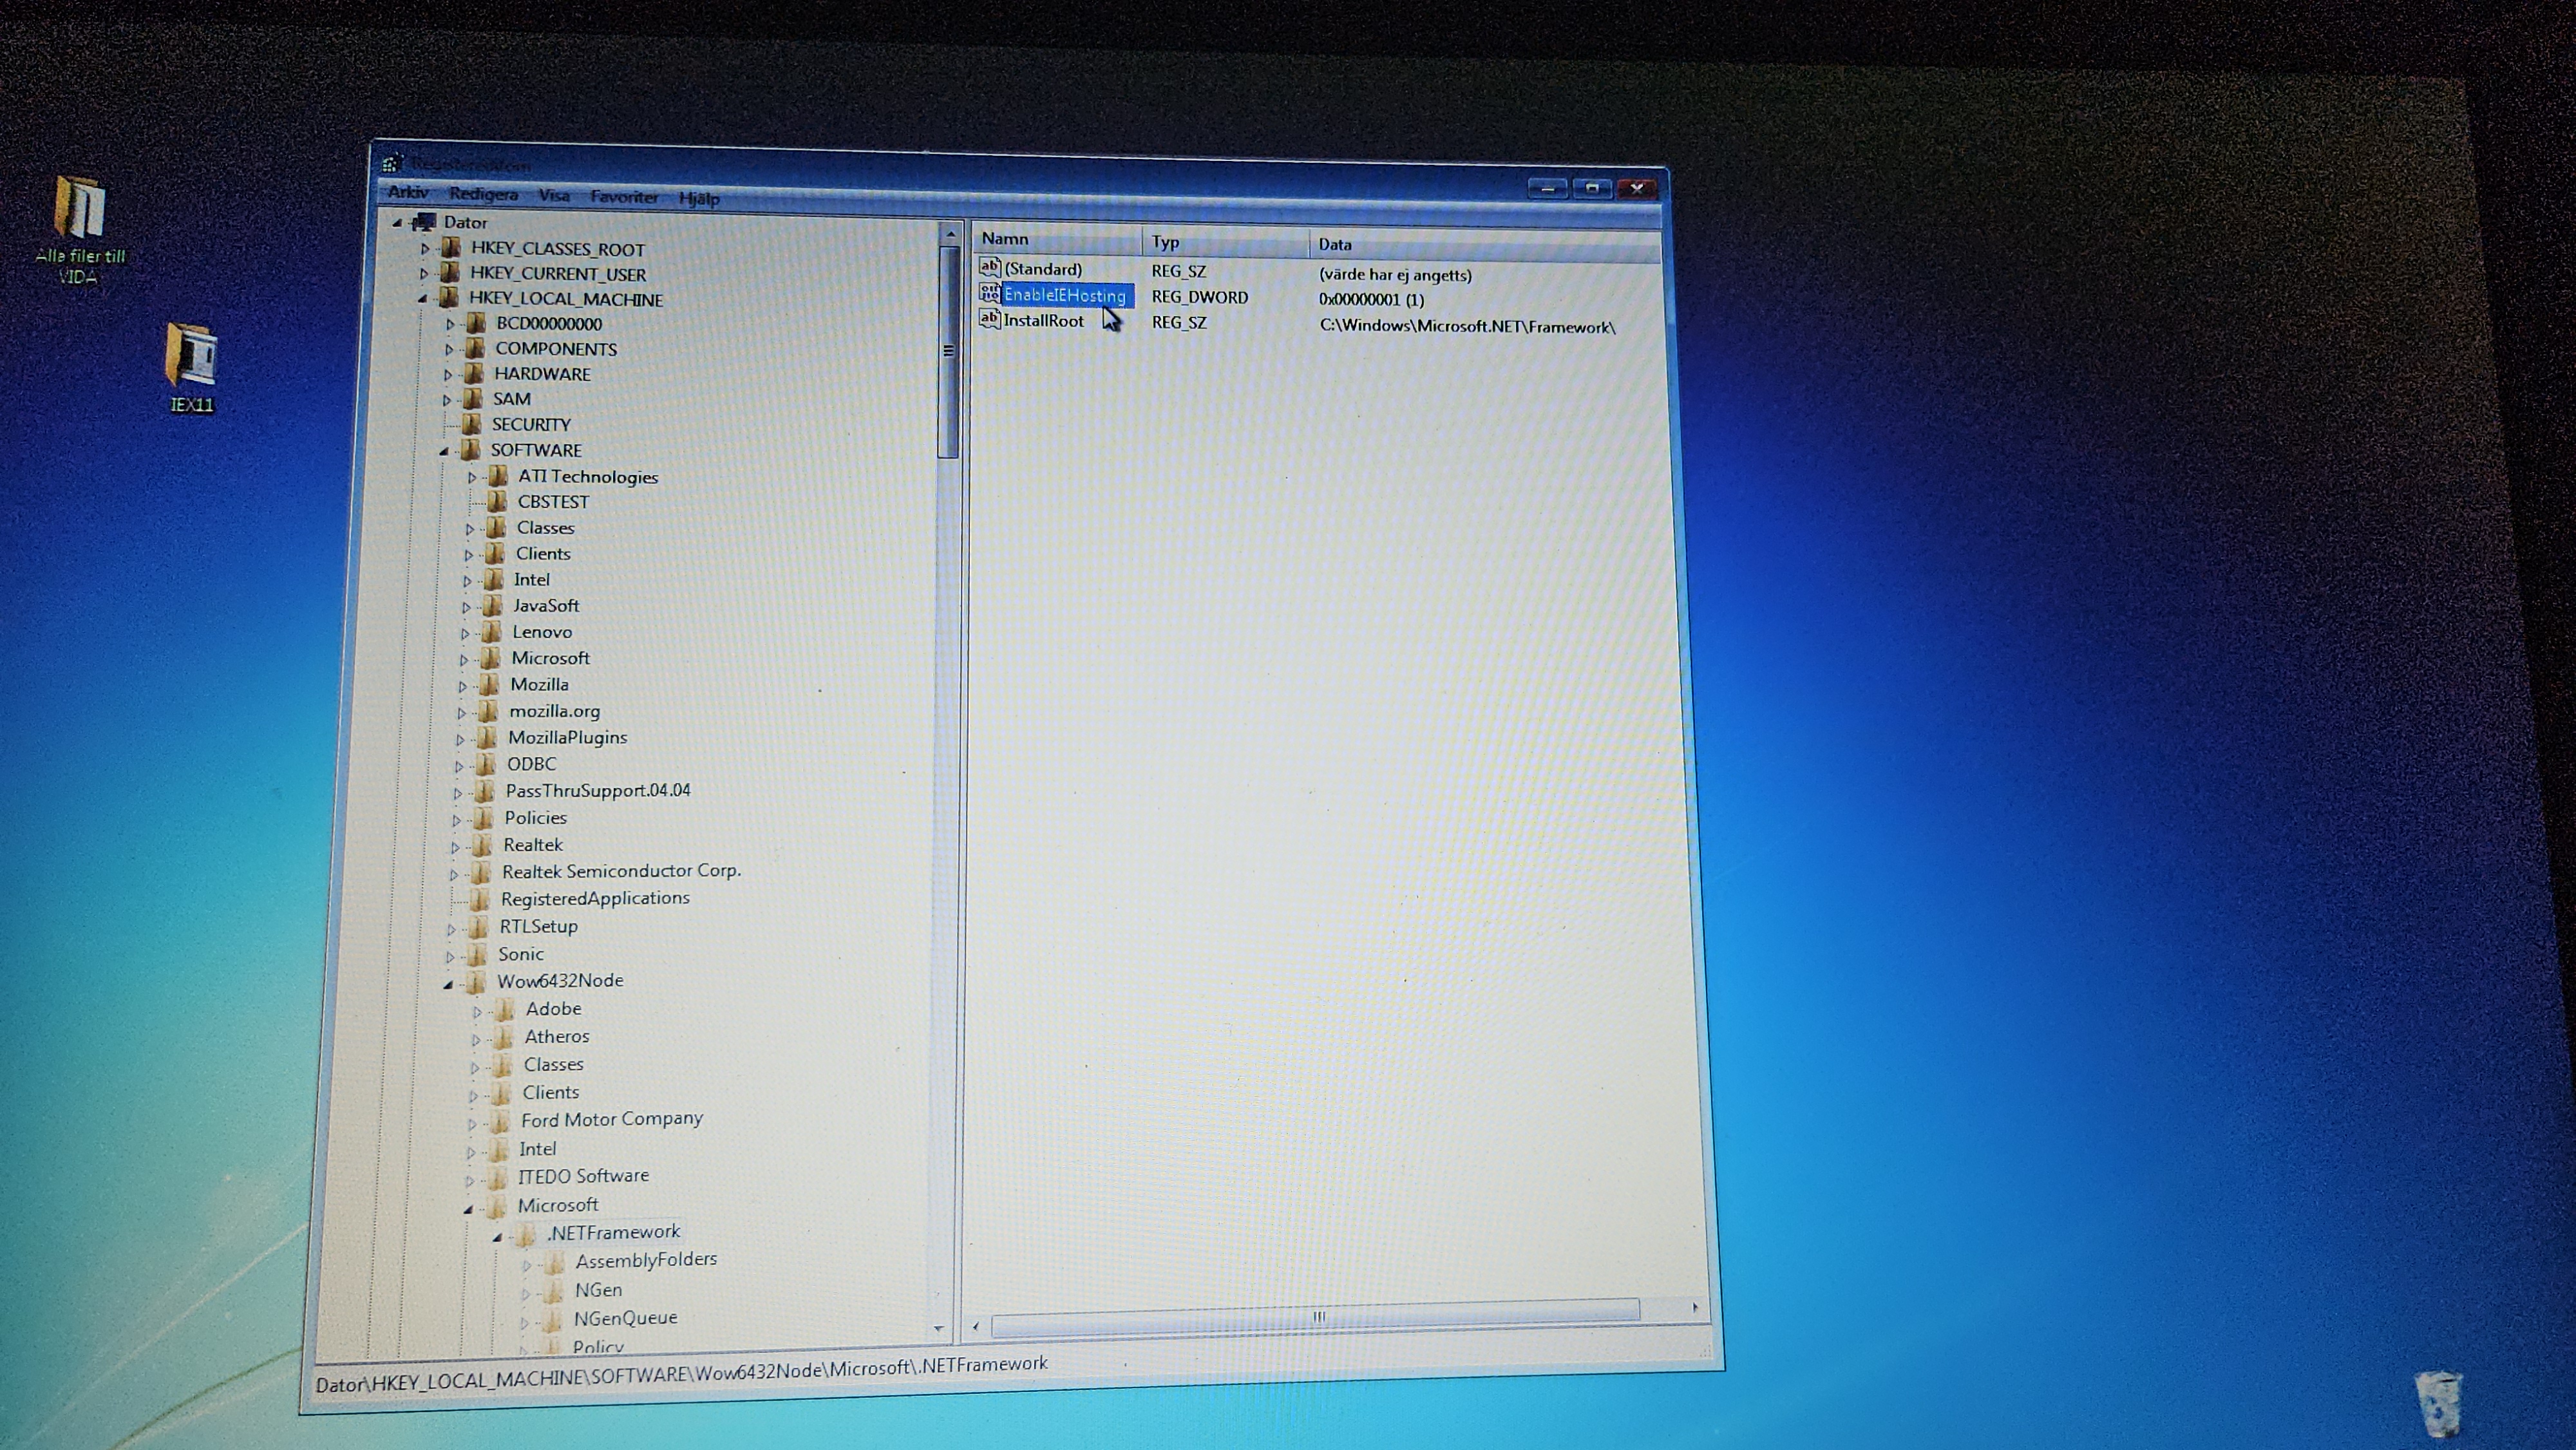Click the HKEY_CLASSES_ROOT folder icon
Screen dimensions: 2576x1450
pos(451,247)
